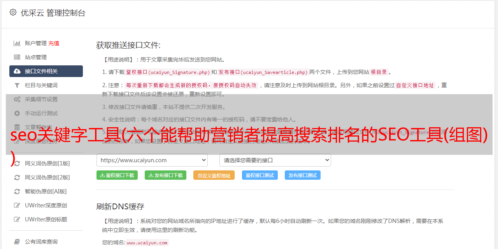Click the 刷新DNS缓存 heading
The width and height of the screenshot is (498, 249).
[x=120, y=206]
